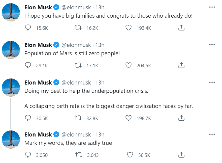Image resolution: width=222 pixels, height=163 pixels.
Task: Open profile avatar beside Population of Mars tweet
Action: pyautogui.click(x=11, y=50)
